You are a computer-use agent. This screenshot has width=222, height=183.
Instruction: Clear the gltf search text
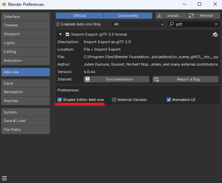[216, 24]
